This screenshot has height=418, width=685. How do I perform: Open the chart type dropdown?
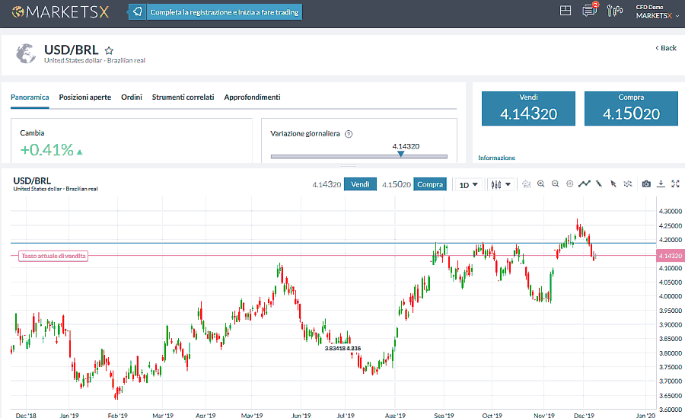point(501,184)
